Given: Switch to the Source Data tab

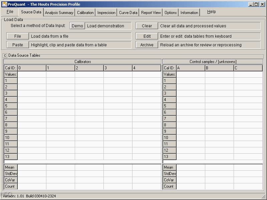Looking at the screenshot, I should (31, 12).
